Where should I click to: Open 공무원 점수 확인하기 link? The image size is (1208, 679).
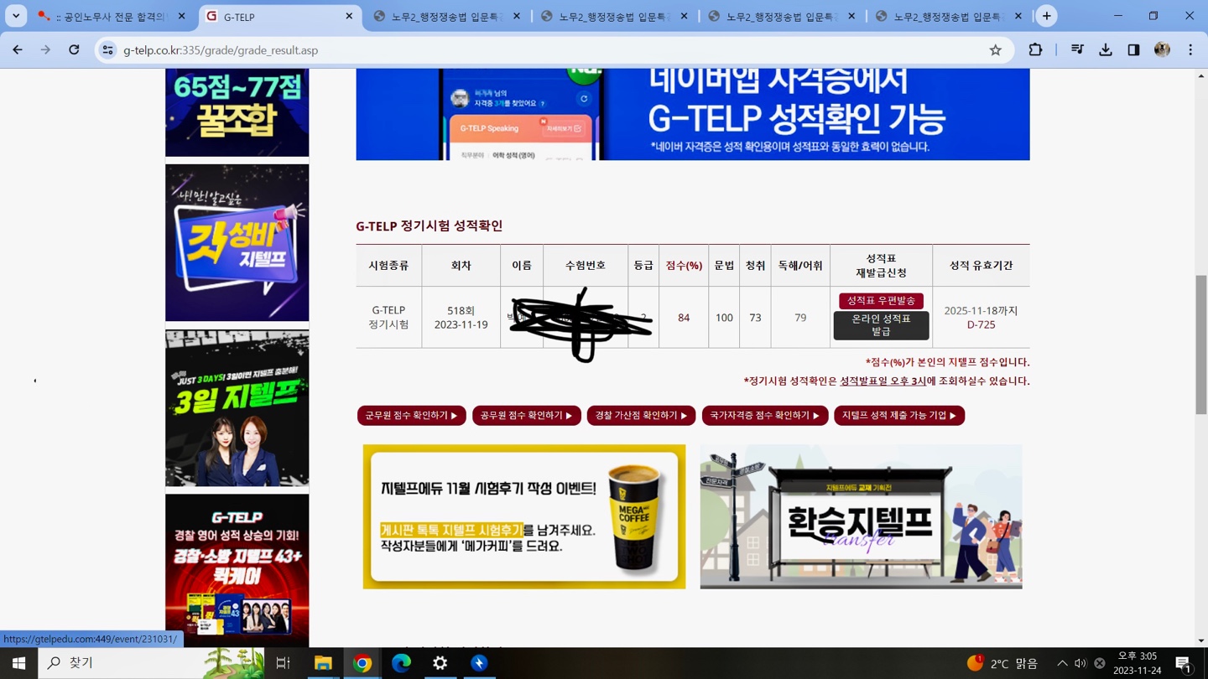[x=526, y=416]
